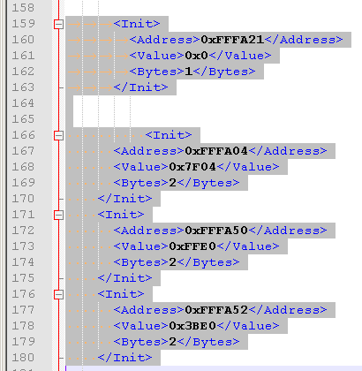Click the opening Init tag on line 171
362x371 pixels.
121,215
